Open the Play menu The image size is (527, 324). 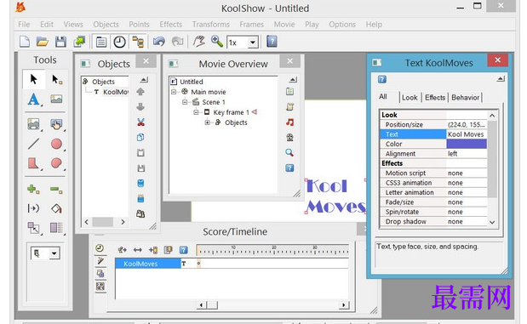[312, 25]
